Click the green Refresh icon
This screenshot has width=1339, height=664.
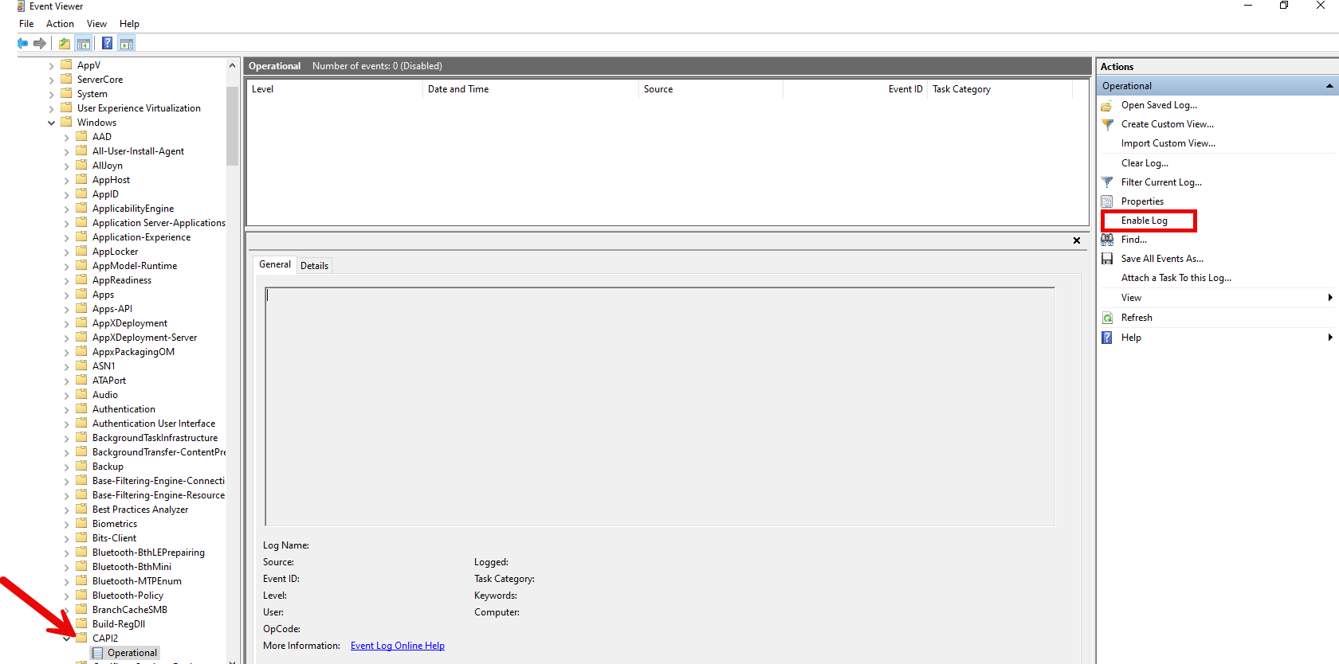(1107, 318)
